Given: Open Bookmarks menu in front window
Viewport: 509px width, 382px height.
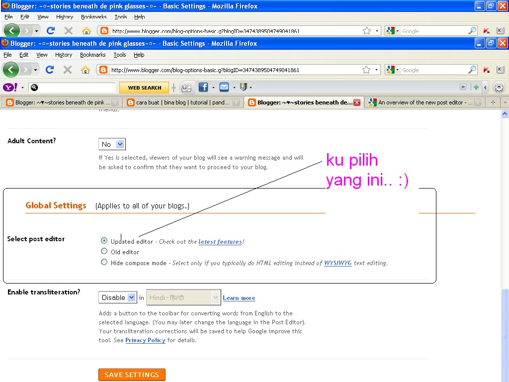Looking at the screenshot, I should (x=93, y=55).
